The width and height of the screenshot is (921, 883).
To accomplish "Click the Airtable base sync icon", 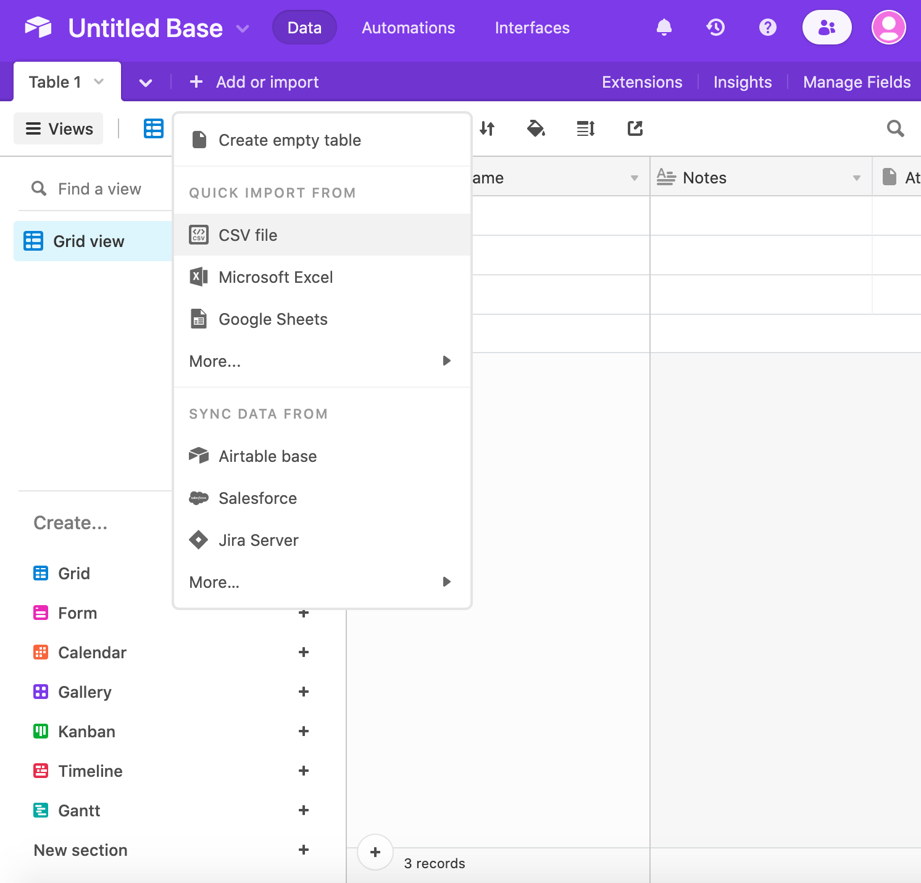I will click(x=199, y=456).
